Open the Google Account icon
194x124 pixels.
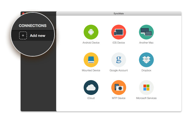[119, 60]
